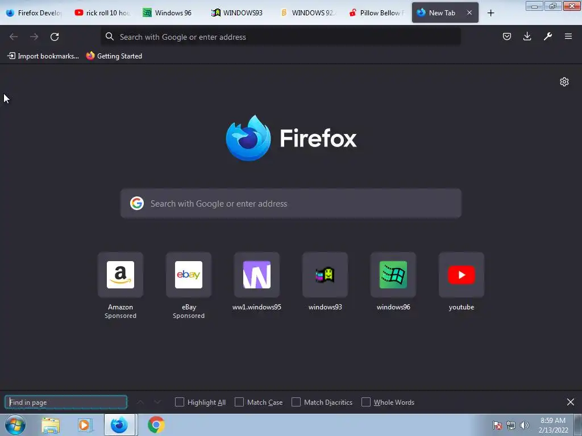Screen dimensions: 582x436
Task: Open the Firefox hamburger menu
Action: (x=568, y=36)
